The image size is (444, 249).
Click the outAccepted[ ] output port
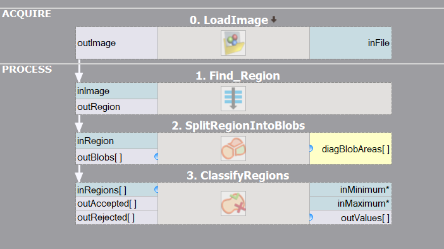point(116,203)
